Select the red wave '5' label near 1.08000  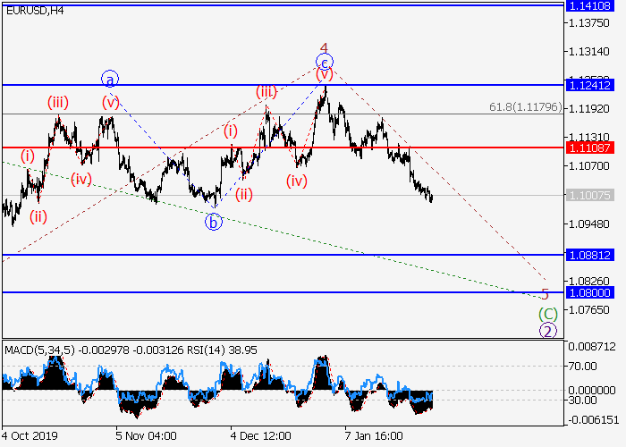(x=545, y=294)
